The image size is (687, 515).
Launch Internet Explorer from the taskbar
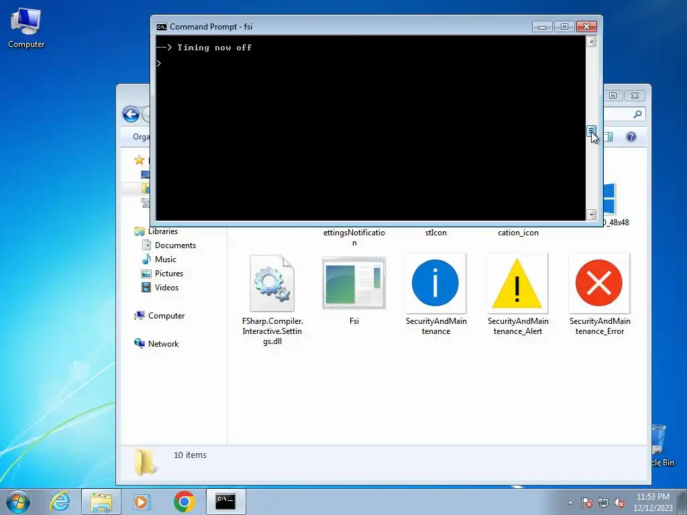60,502
